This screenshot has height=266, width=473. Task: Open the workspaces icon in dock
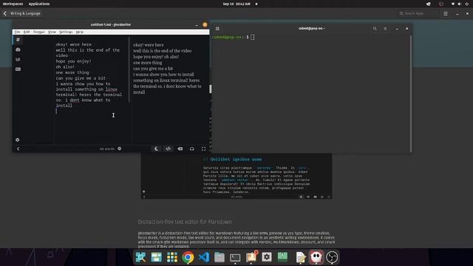click(x=156, y=257)
